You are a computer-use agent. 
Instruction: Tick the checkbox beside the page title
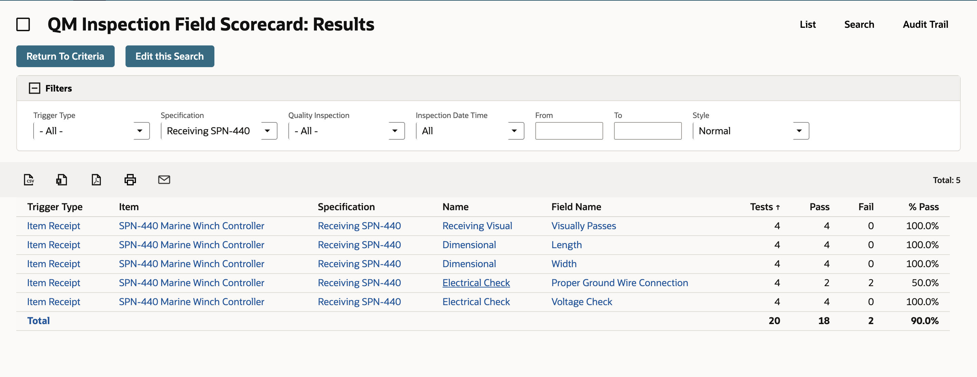click(x=23, y=25)
